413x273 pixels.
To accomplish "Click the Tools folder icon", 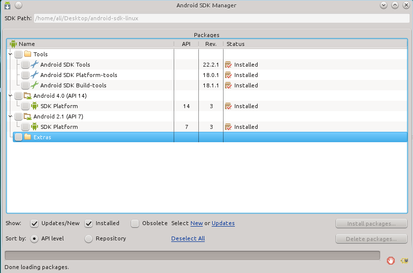I will (x=28, y=54).
